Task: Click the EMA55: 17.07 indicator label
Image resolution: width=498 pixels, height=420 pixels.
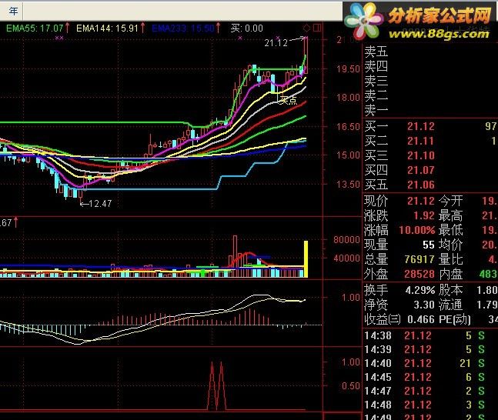Action: 35,28
